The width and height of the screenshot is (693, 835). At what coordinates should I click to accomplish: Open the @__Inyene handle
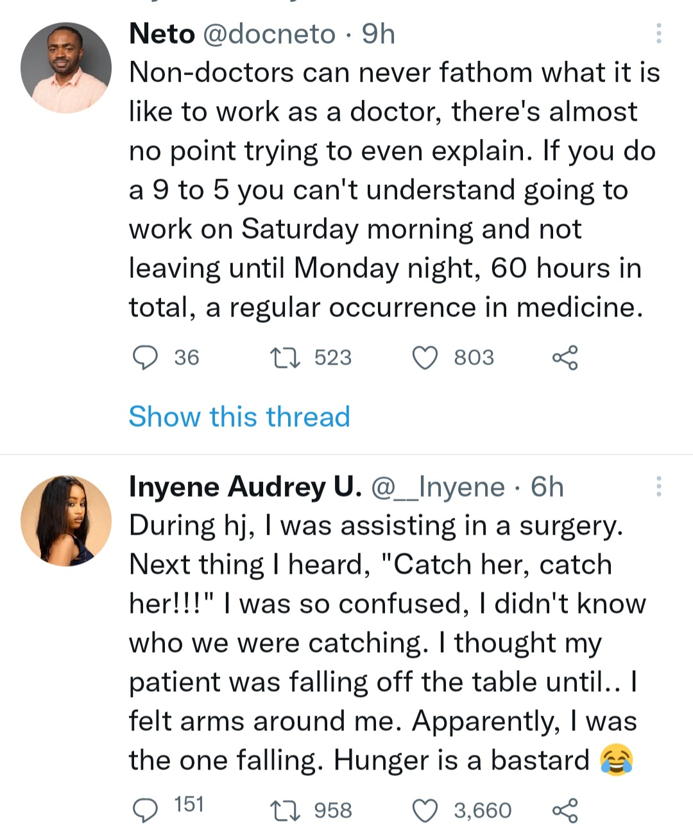pyautogui.click(x=438, y=487)
